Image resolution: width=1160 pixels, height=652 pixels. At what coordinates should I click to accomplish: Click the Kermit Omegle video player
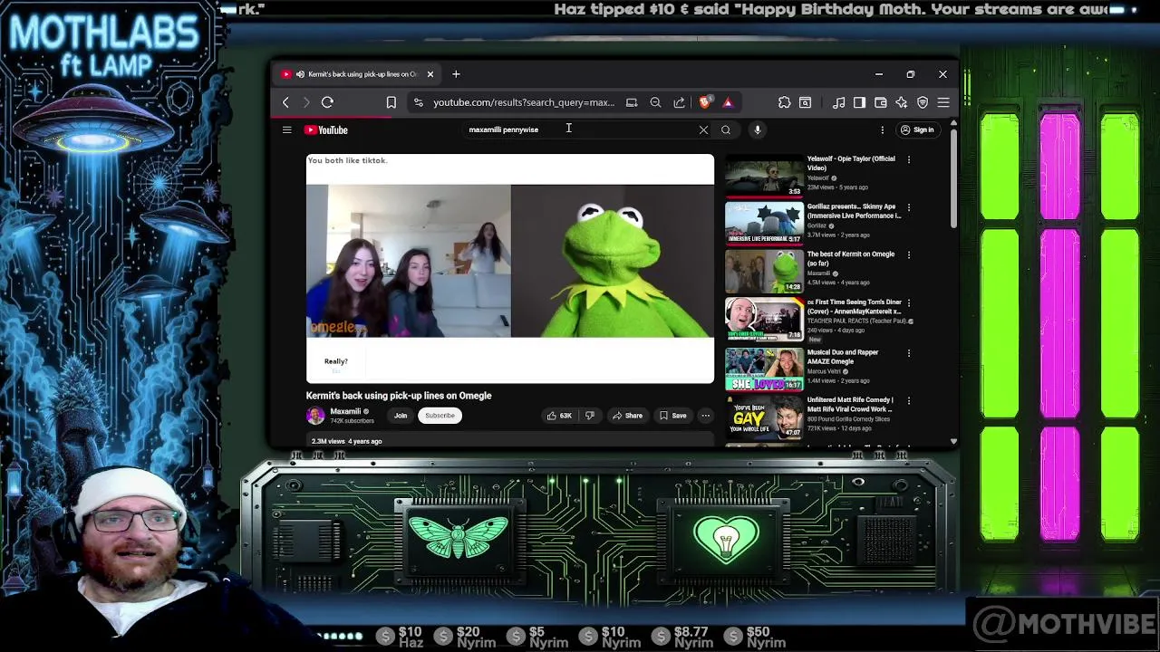pyautogui.click(x=510, y=268)
